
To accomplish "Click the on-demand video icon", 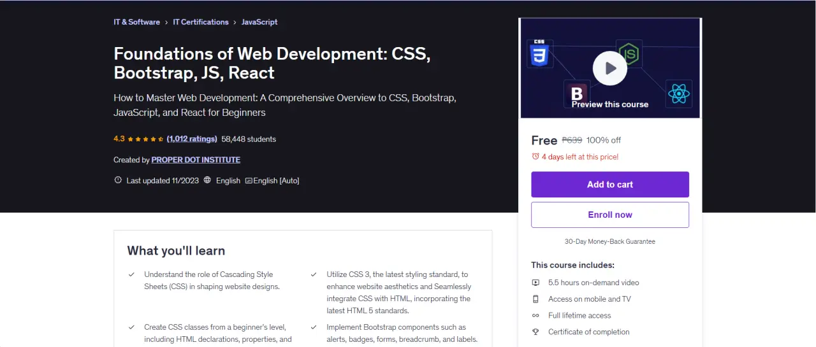I will point(535,283).
